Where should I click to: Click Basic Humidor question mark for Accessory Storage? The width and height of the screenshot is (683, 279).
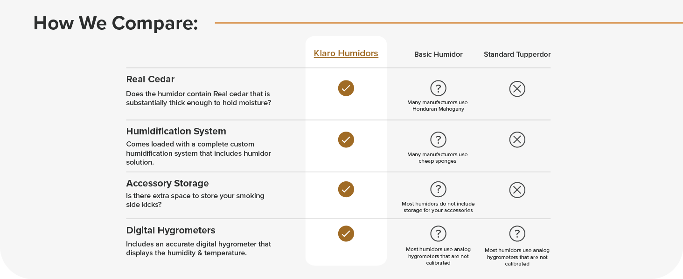438,189
